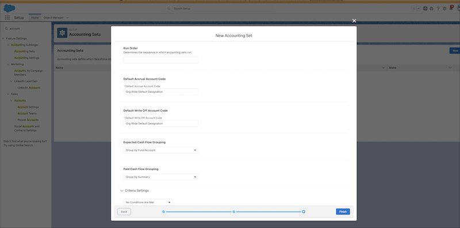Select the Home tab
Viewport: 460px width, 228px height.
pos(35,18)
